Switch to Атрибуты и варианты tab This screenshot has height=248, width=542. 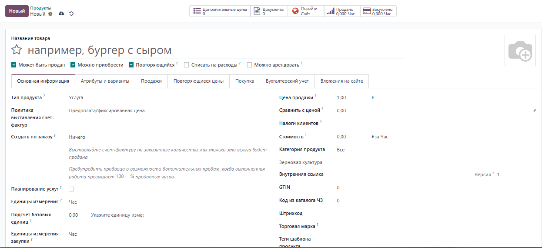point(105,81)
